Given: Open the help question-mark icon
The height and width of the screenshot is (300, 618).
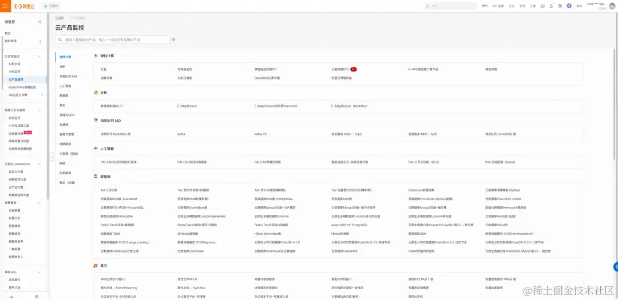Looking at the screenshot, I should (x=560, y=6).
